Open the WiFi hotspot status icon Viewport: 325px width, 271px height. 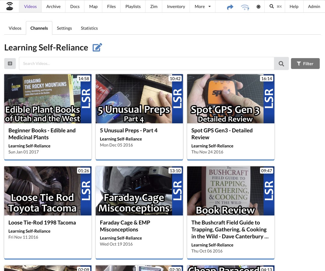[245, 7]
